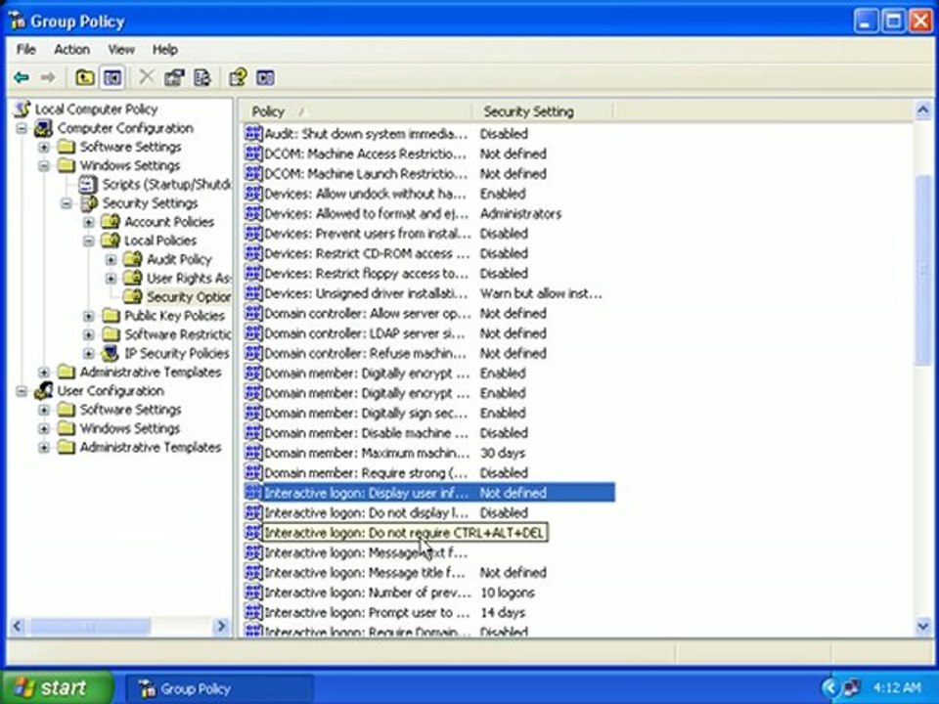This screenshot has height=704, width=939.
Task: Collapse the Windows Settings node under Computer Configuration
Action: click(x=44, y=166)
